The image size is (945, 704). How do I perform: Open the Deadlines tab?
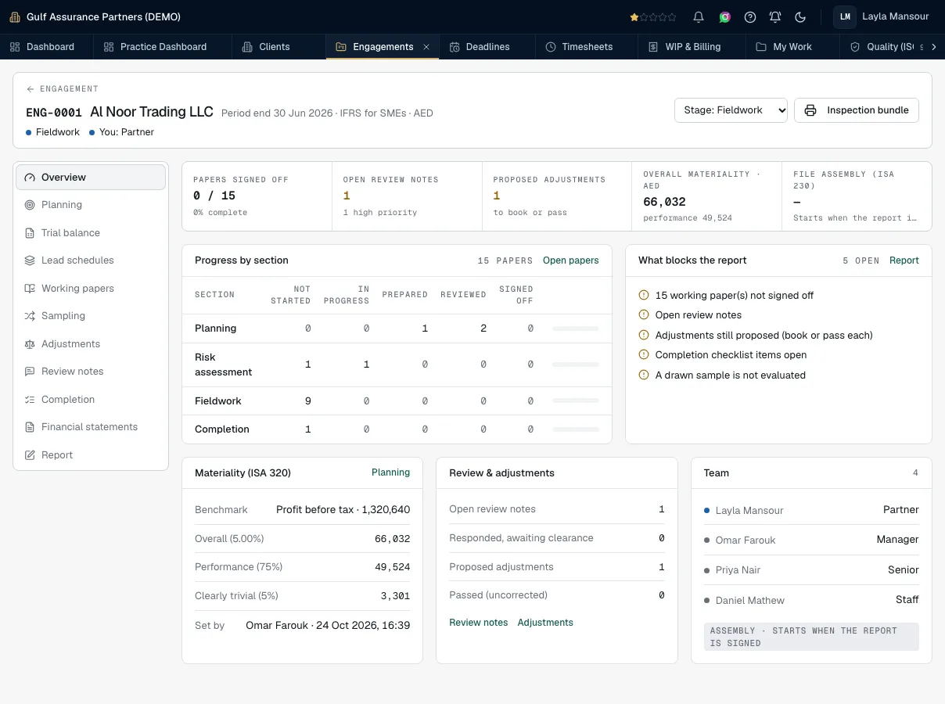click(x=487, y=47)
